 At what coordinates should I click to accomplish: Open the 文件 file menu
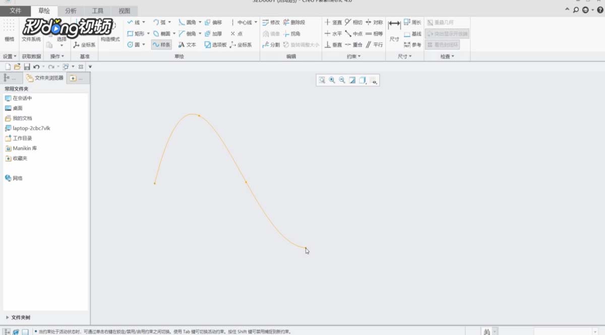pos(16,11)
